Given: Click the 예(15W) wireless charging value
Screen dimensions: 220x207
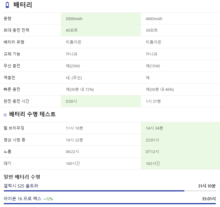Looking at the screenshot, I should (x=153, y=66).
